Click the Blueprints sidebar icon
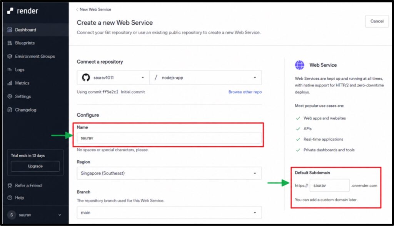This screenshot has height=226, width=394. pos(10,43)
